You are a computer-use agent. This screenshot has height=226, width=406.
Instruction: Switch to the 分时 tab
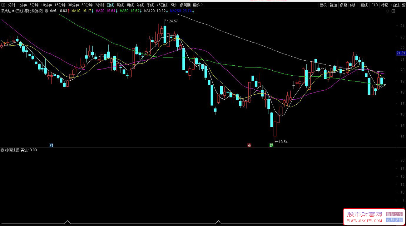(12, 5)
